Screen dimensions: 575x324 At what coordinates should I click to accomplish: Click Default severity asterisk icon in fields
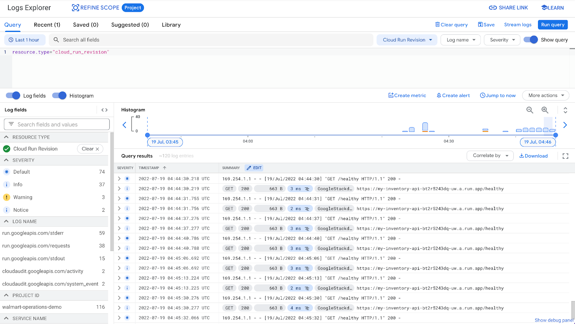coord(6,172)
